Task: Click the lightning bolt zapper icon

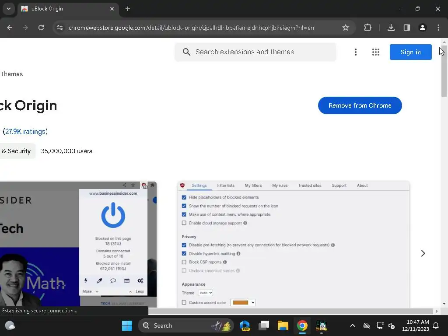Action: click(86, 280)
